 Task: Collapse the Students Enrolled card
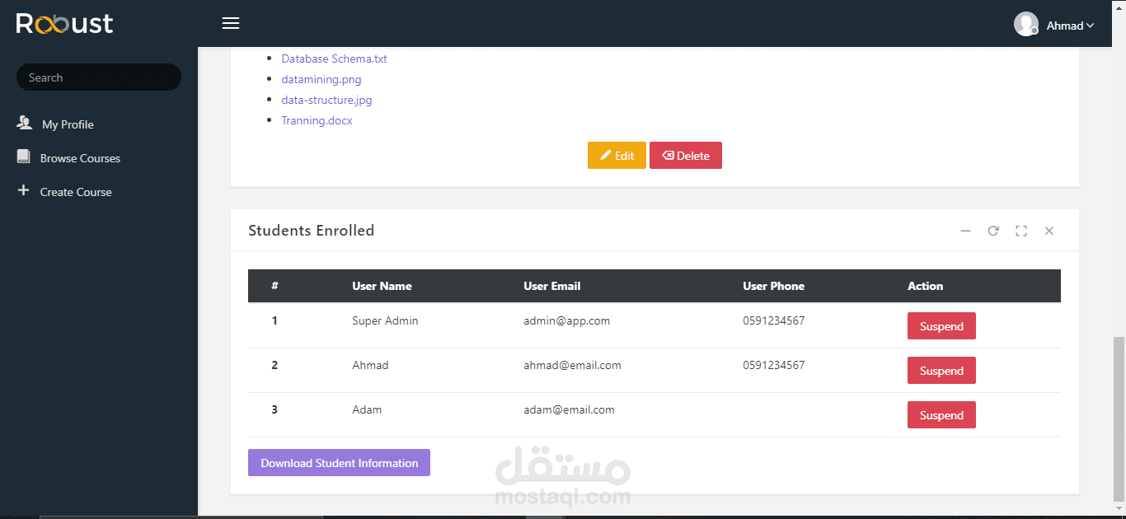tap(965, 231)
